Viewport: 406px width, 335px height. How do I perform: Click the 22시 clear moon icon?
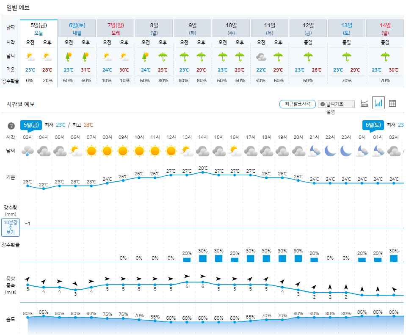click(x=330, y=151)
